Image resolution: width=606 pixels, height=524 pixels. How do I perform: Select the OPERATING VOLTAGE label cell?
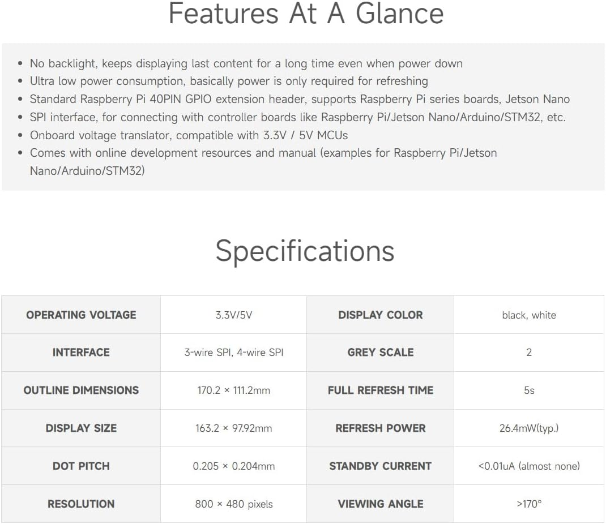81,315
